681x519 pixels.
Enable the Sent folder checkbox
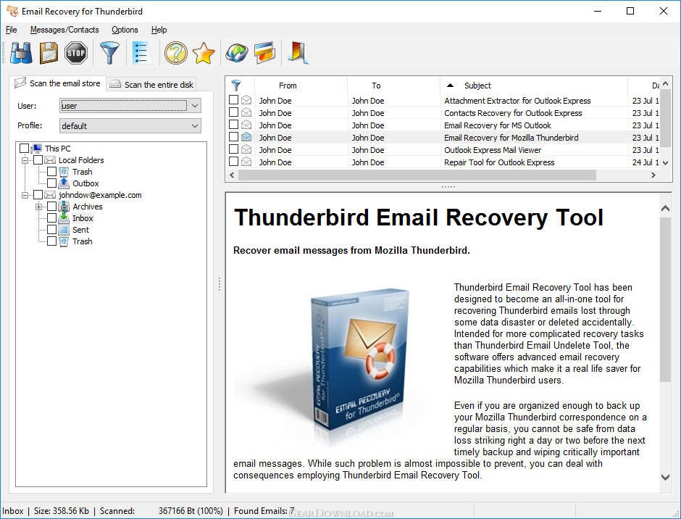(x=51, y=230)
